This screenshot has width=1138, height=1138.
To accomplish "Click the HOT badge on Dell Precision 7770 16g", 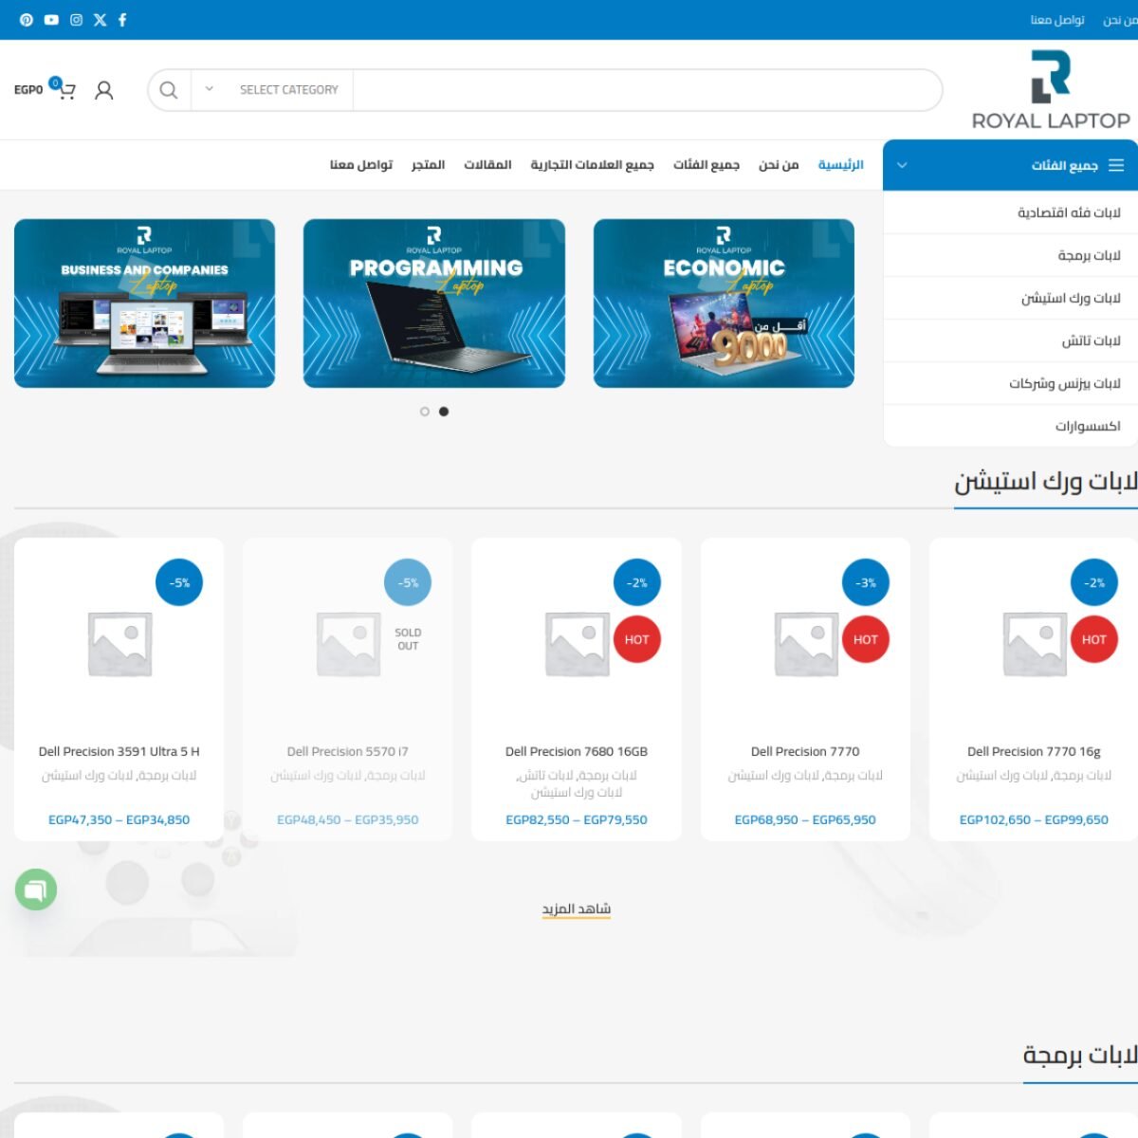I will [x=1094, y=640].
